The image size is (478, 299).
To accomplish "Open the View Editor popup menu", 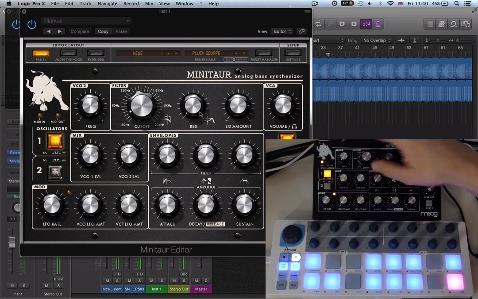I will 282,31.
